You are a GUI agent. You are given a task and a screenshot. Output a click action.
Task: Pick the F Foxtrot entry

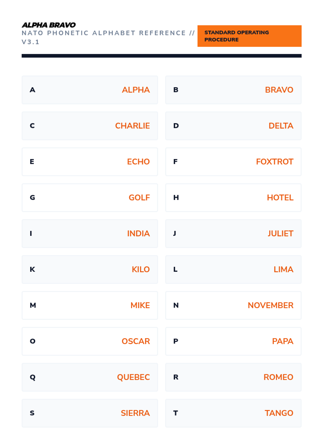point(233,162)
